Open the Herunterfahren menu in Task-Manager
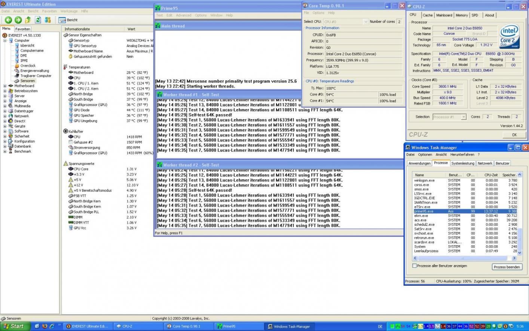529x331 pixels. (x=462, y=155)
